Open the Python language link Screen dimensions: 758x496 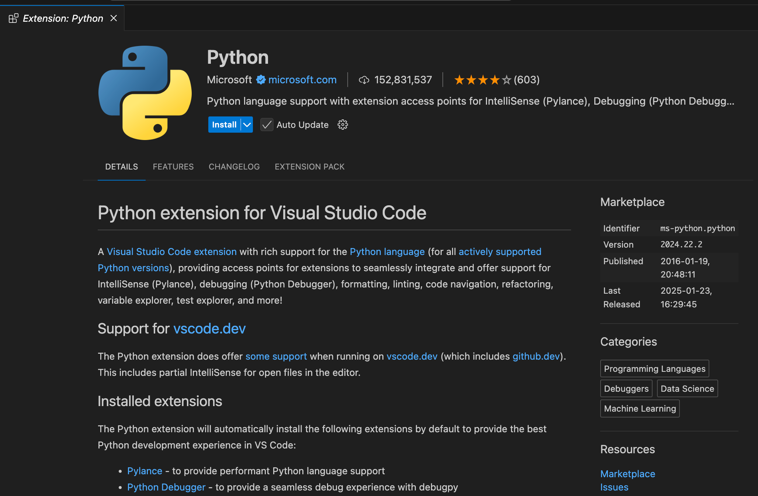(387, 252)
